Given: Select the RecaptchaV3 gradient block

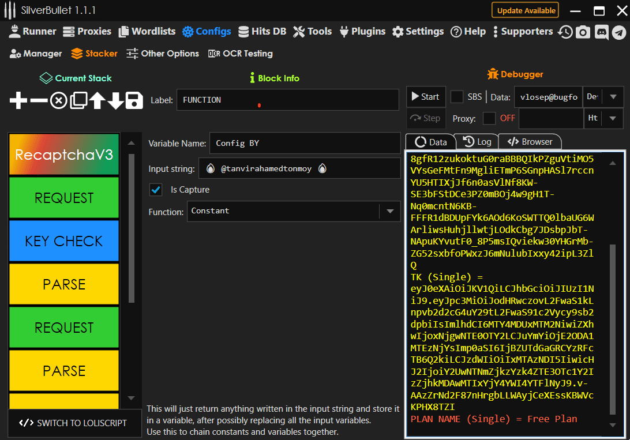Looking at the screenshot, I should (x=64, y=155).
